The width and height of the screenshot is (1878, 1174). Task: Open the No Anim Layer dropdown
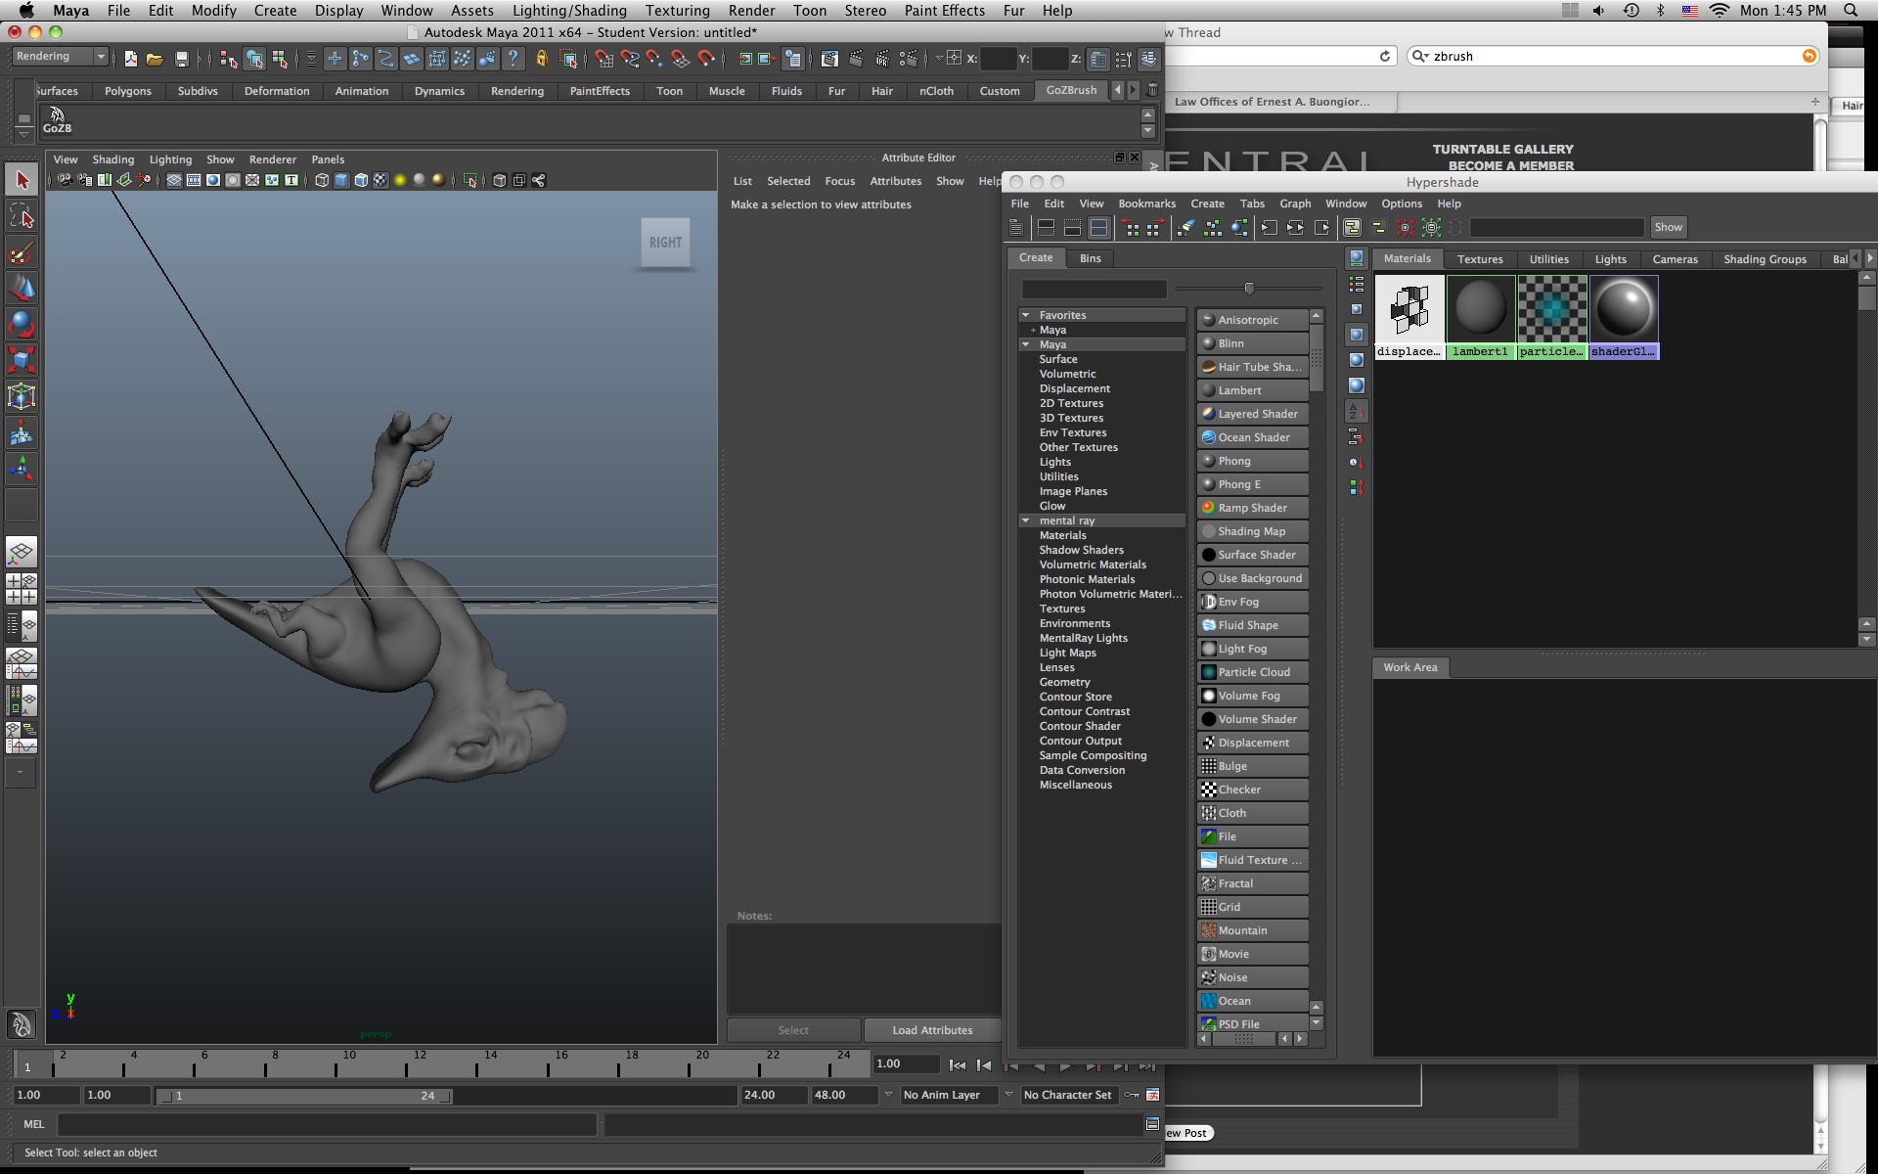948,1095
